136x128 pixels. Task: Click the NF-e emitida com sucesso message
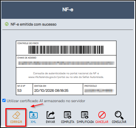33,24
